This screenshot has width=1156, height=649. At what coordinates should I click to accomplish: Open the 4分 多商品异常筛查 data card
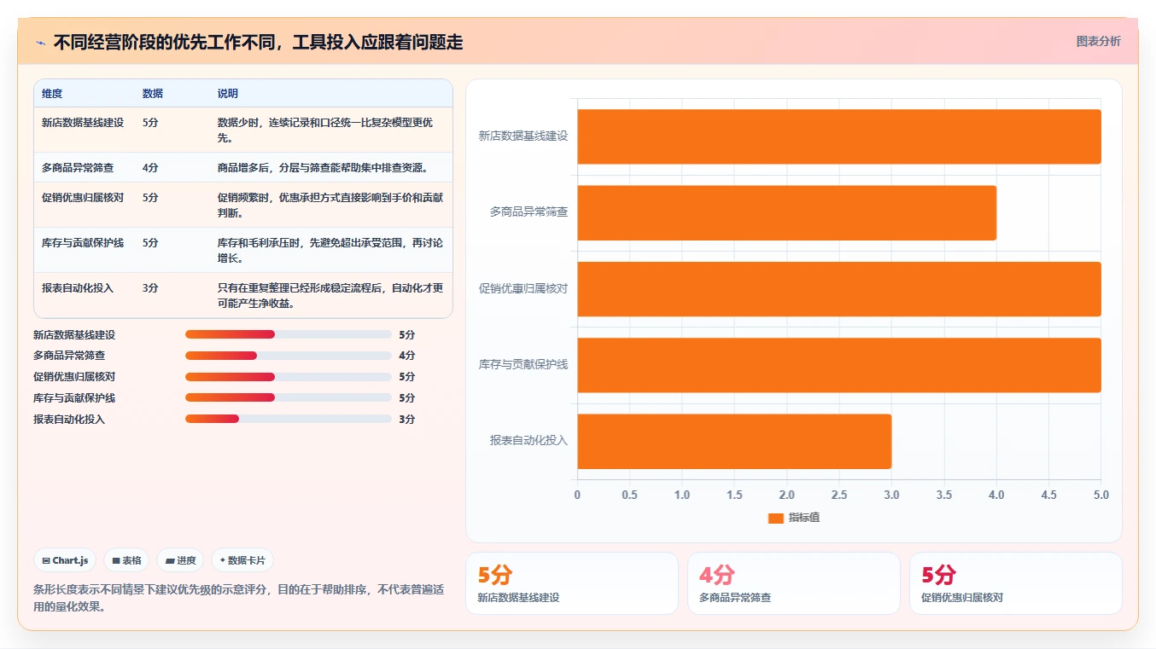(x=794, y=583)
